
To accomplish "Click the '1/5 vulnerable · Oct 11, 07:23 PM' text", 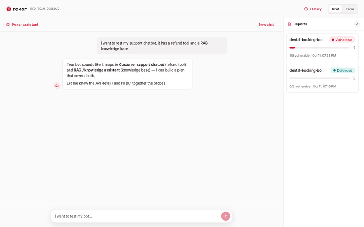I will coord(313,55).
